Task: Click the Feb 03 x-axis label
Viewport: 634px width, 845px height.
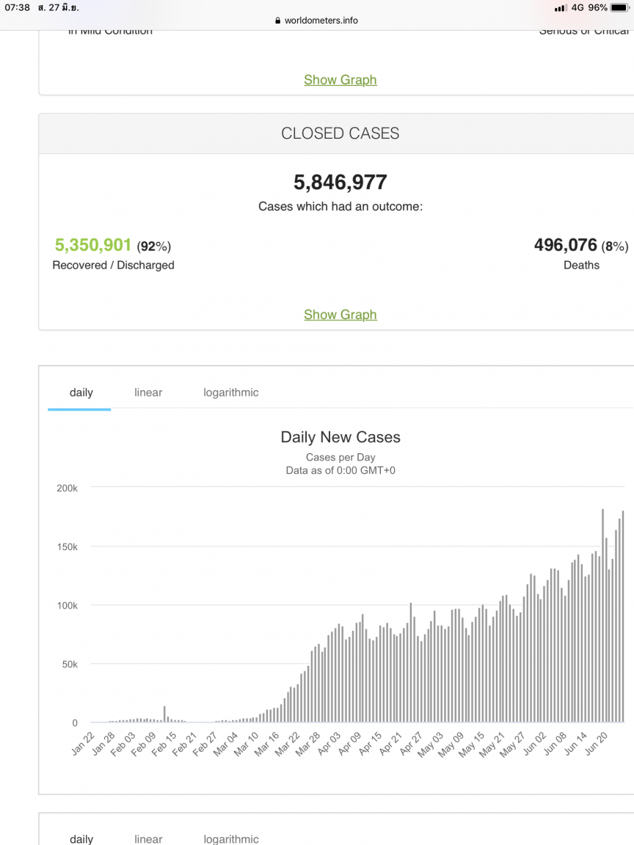Action: point(123,744)
